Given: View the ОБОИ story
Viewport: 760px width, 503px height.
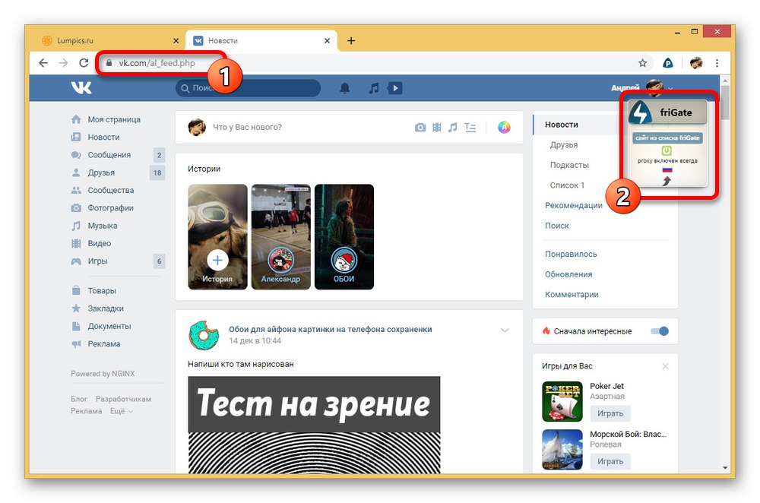Looking at the screenshot, I should click(x=344, y=237).
